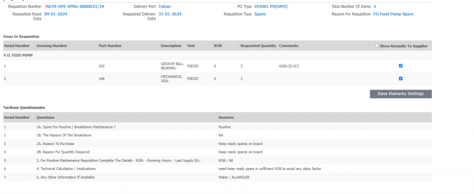Open requisition number ISE59-OPE-SPRG-0000023/24

click(74, 6)
